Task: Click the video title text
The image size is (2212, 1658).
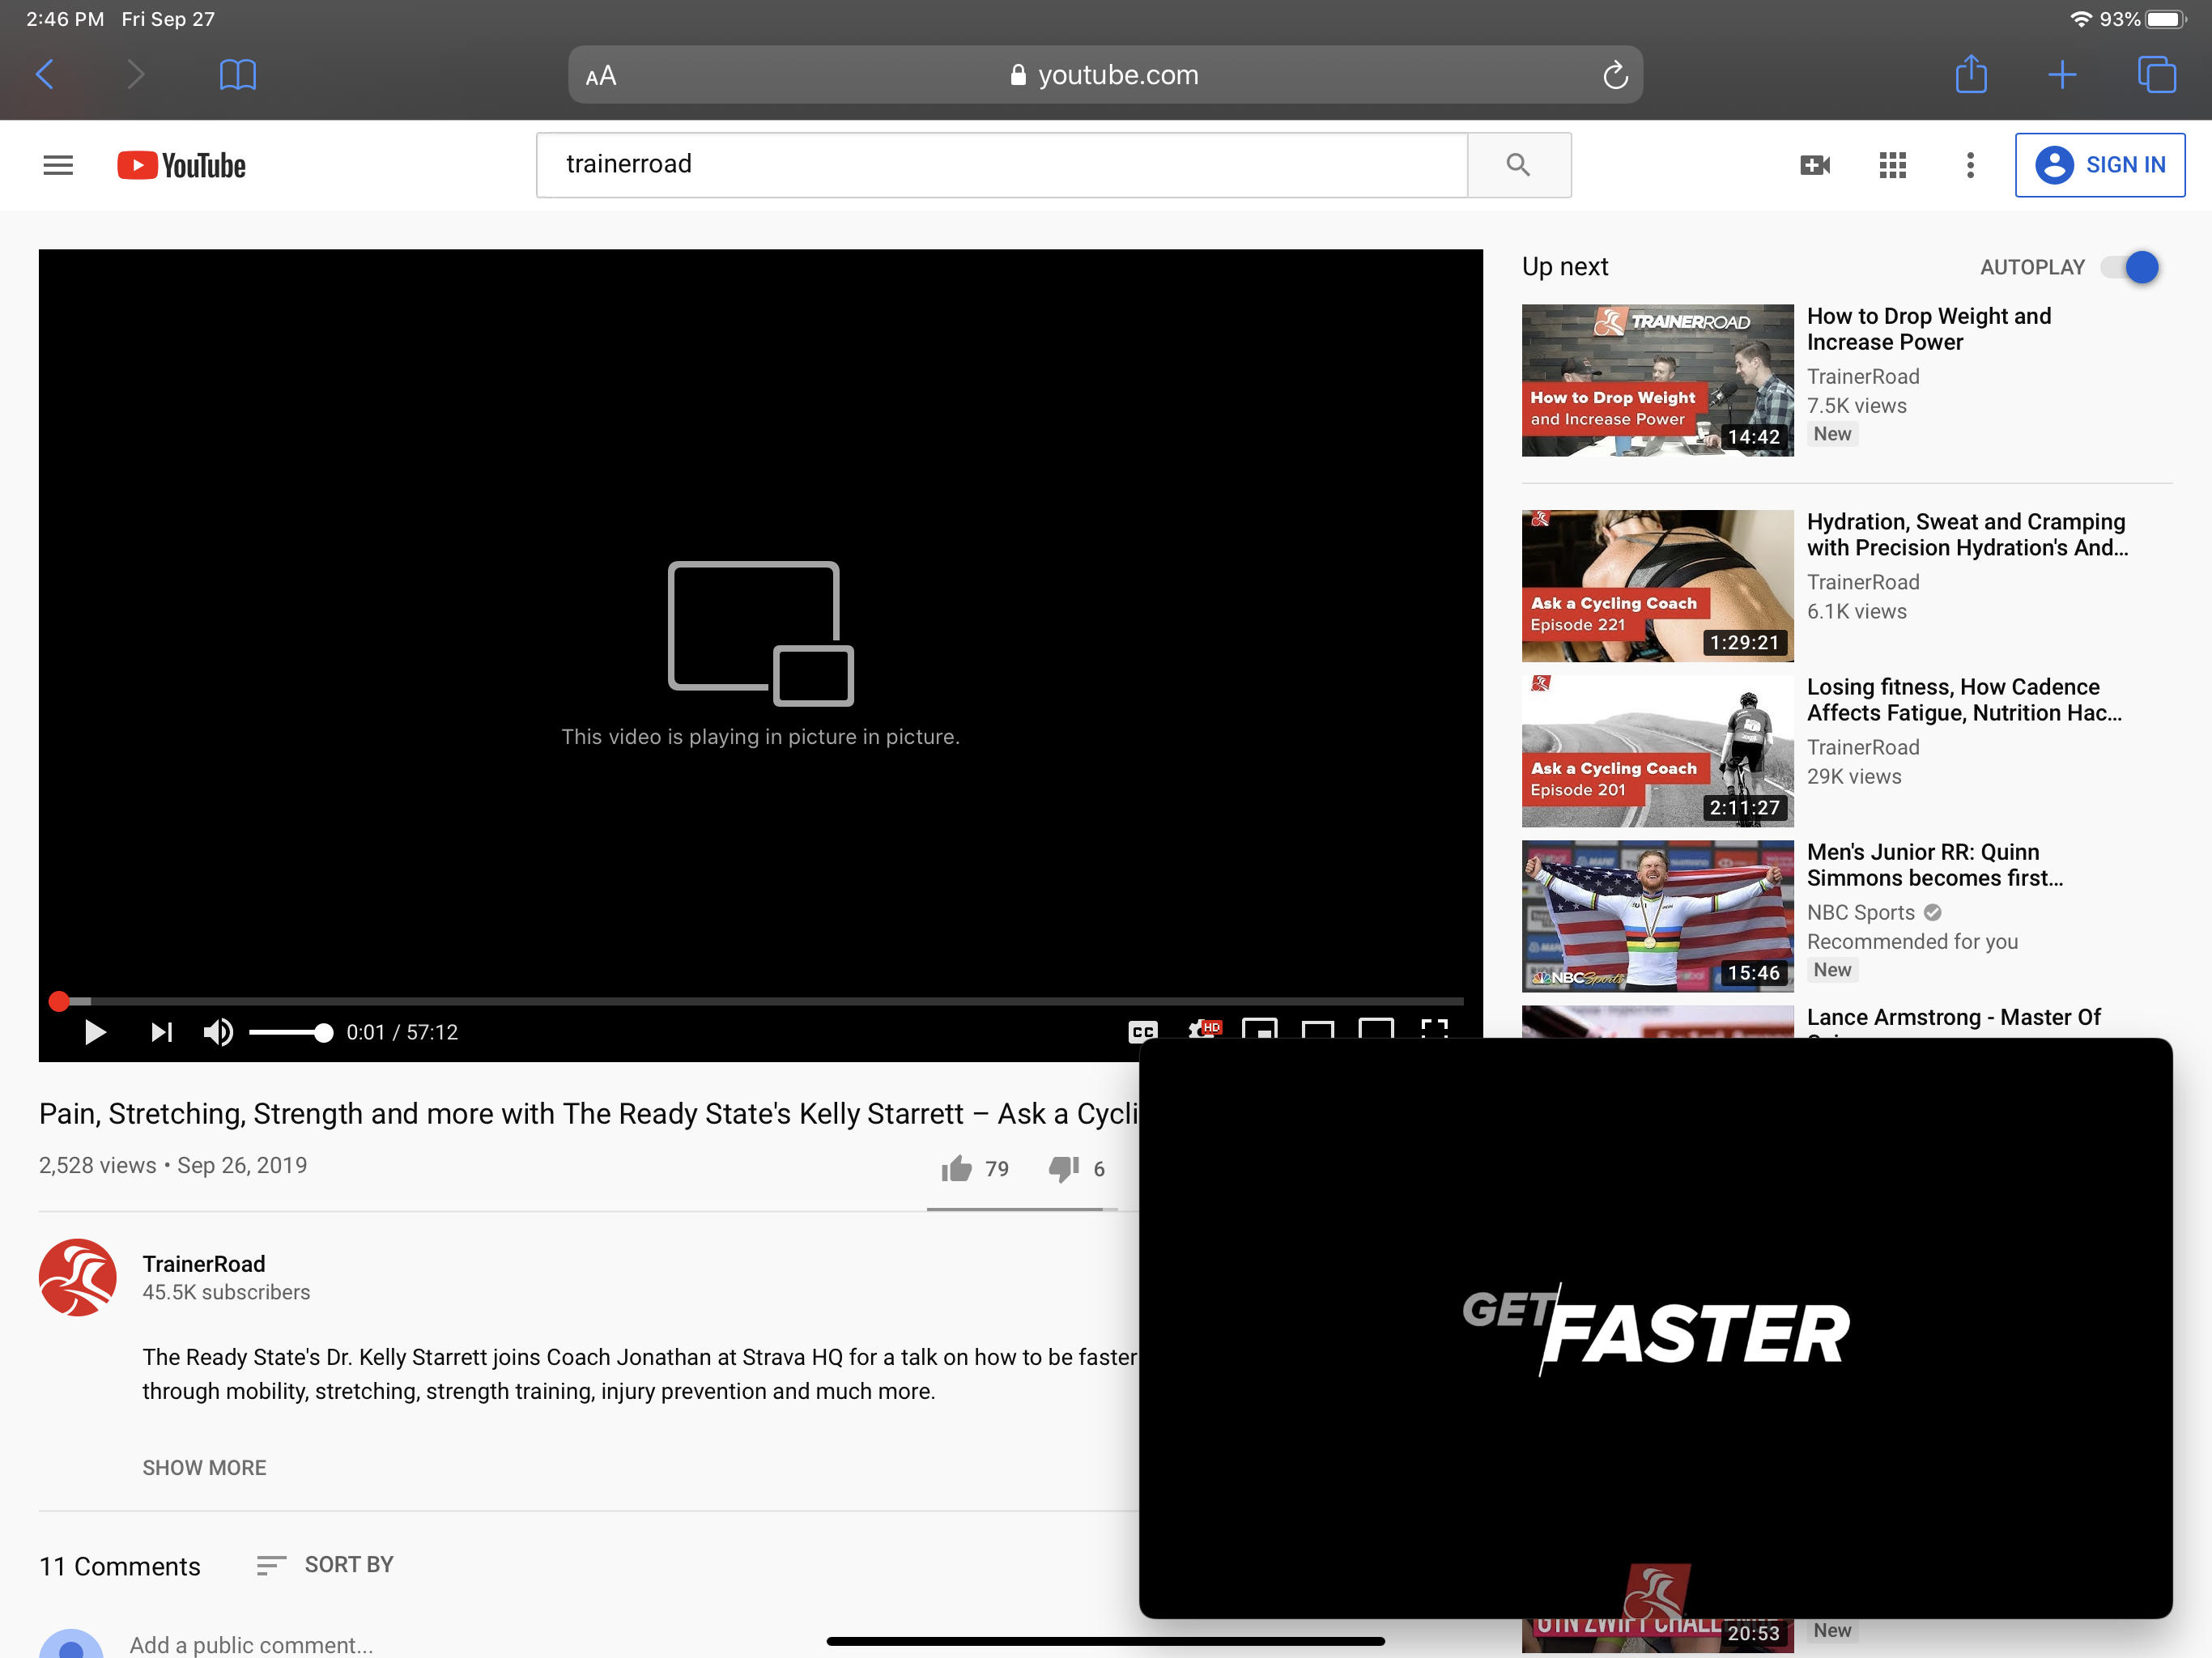Action: pos(588,1113)
